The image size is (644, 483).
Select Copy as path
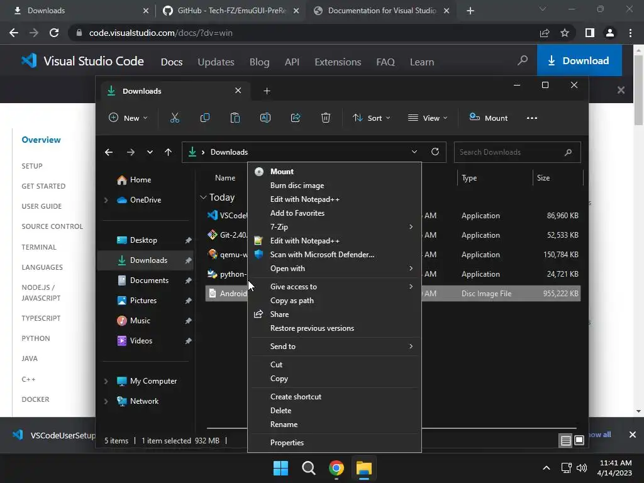[335, 301]
